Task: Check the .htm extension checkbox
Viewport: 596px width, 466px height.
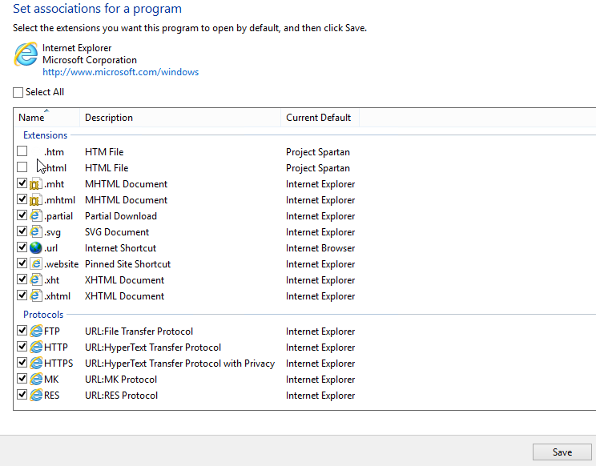Action: point(22,151)
